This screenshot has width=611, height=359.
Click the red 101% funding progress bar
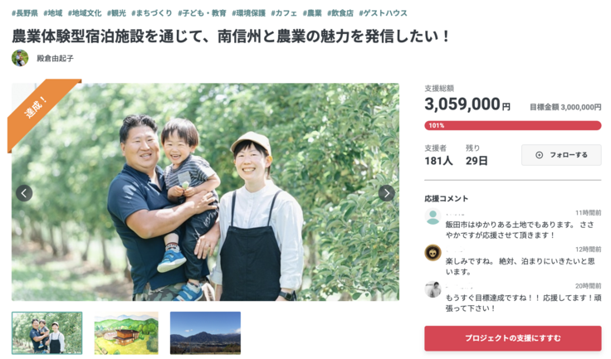pos(513,125)
